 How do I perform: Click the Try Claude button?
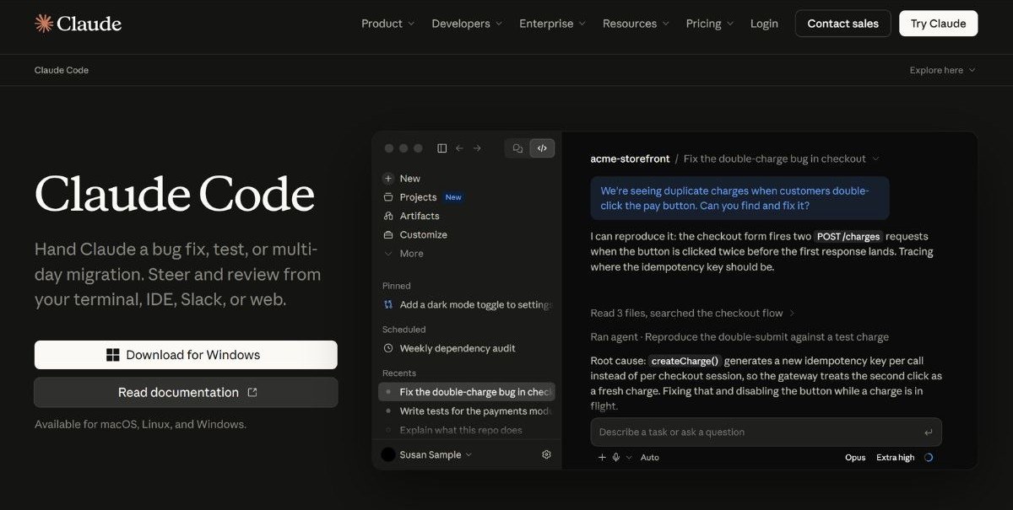[x=938, y=24]
